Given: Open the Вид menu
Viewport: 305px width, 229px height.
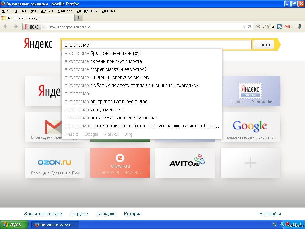Looking at the screenshot, I should click(x=33, y=11).
